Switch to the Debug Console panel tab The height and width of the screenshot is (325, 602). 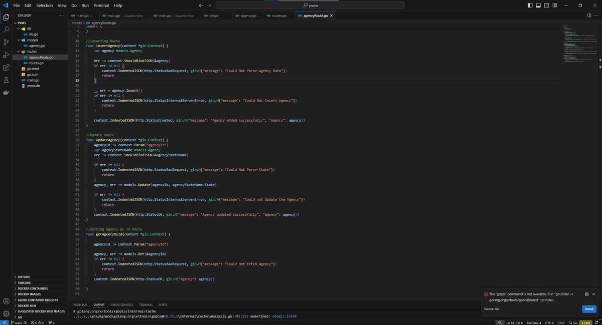point(122,304)
